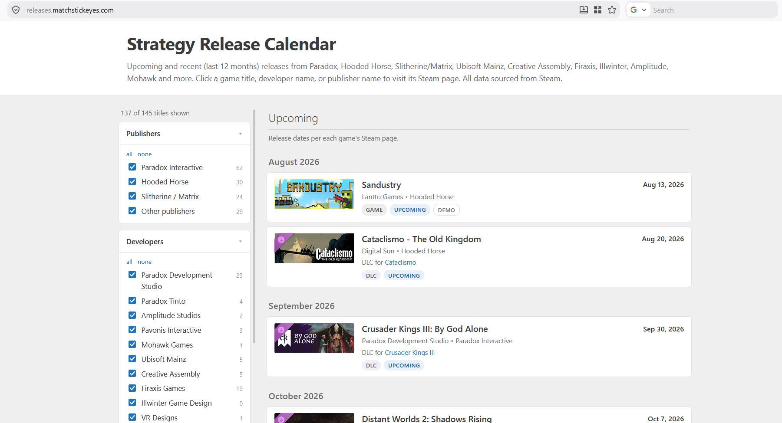Image resolution: width=782 pixels, height=423 pixels.
Task: Click the UPCOMING tag on By God Alone card
Action: (404, 365)
